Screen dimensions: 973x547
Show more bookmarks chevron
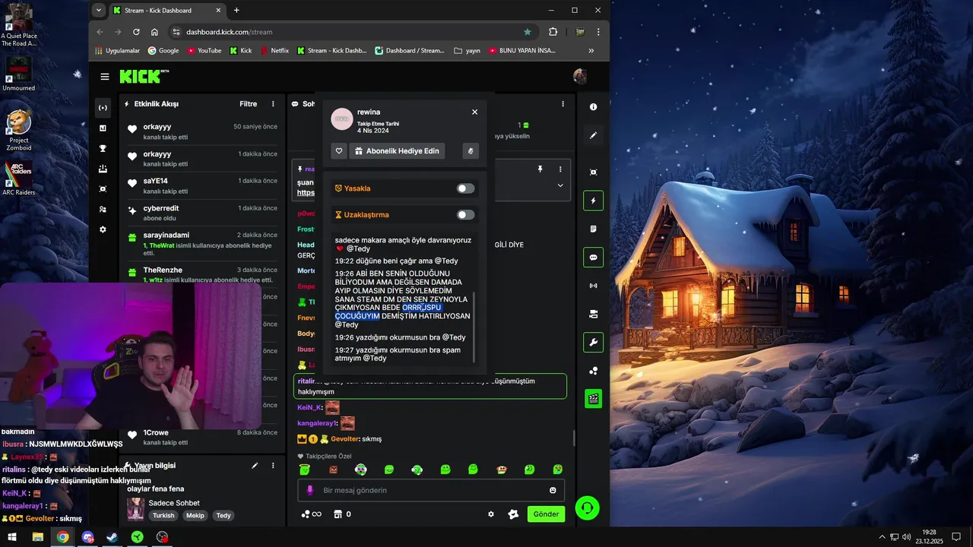tap(591, 51)
